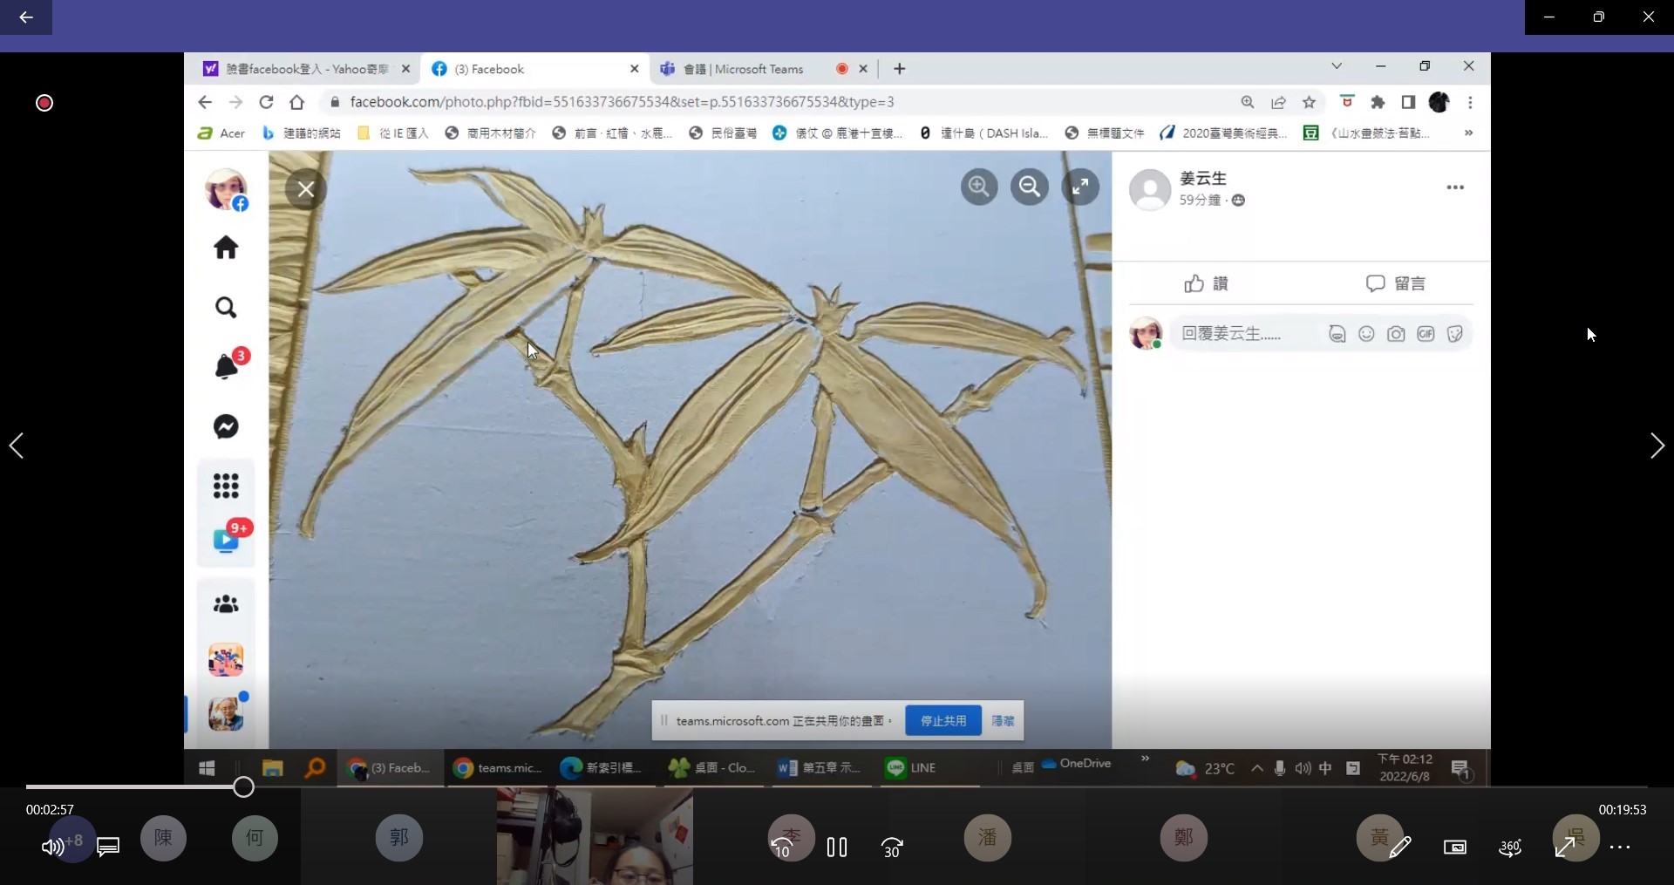Open Facebook Messenger from the sidebar
The height and width of the screenshot is (885, 1674).
[x=226, y=426]
